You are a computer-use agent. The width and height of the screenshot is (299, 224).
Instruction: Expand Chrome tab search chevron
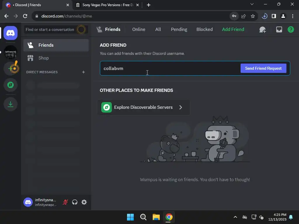click(252, 4)
